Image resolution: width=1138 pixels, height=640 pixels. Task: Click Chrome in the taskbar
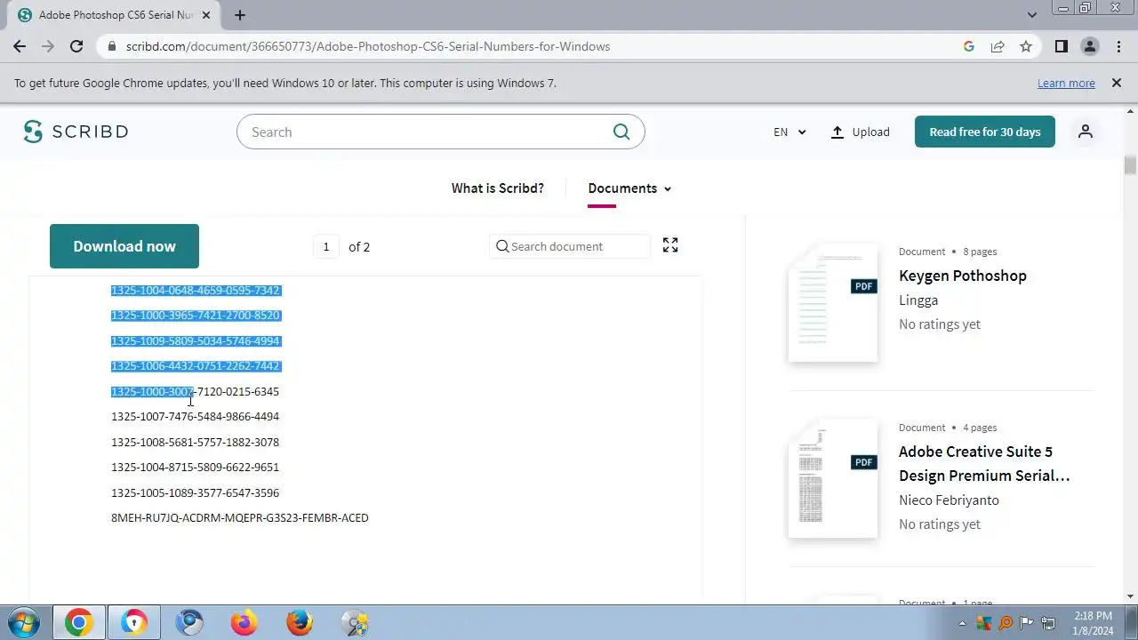(x=78, y=622)
